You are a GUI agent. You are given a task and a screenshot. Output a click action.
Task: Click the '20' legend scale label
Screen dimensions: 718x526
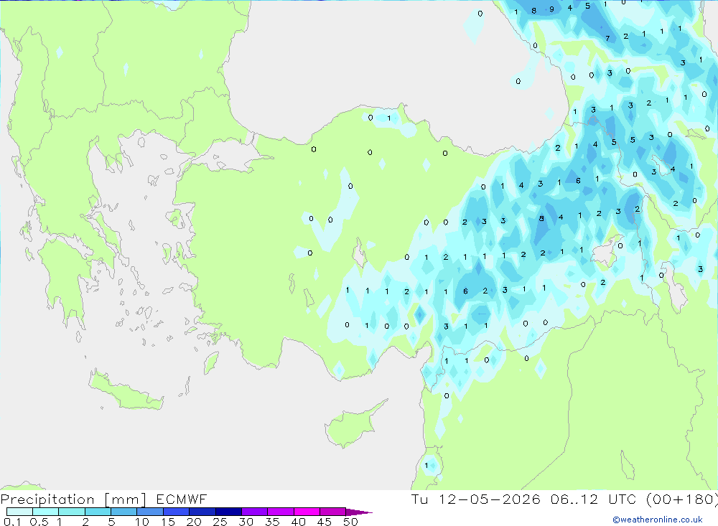point(194,522)
